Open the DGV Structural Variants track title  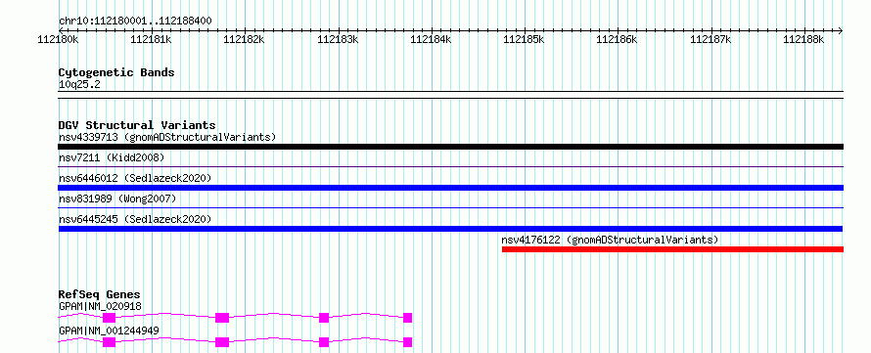pos(137,125)
